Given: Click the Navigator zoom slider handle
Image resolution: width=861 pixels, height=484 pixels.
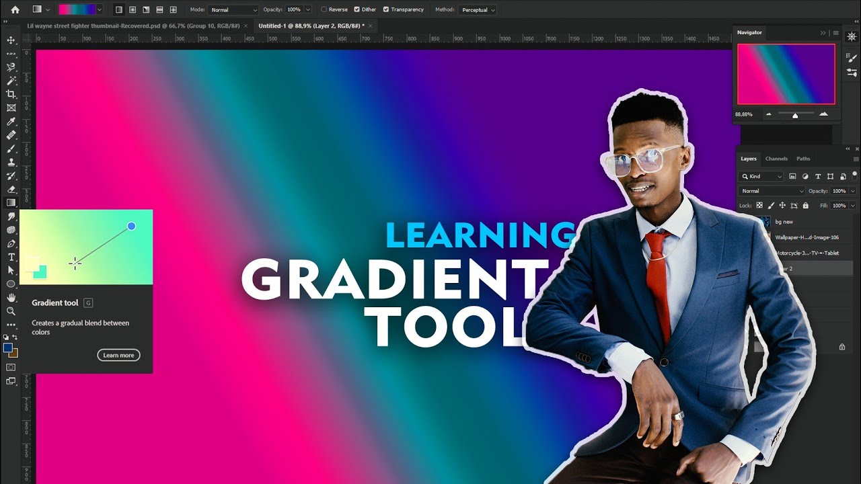Looking at the screenshot, I should (795, 116).
